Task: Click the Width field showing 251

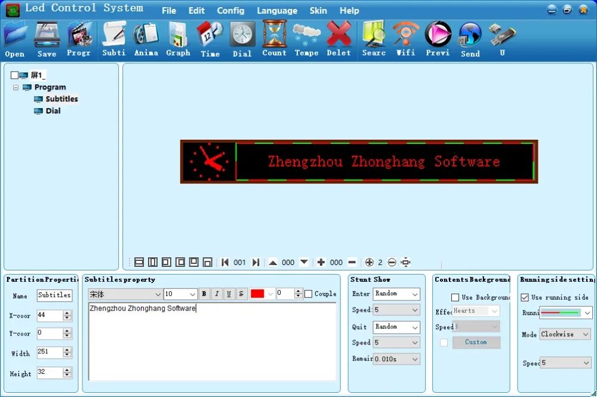Action: click(50, 352)
